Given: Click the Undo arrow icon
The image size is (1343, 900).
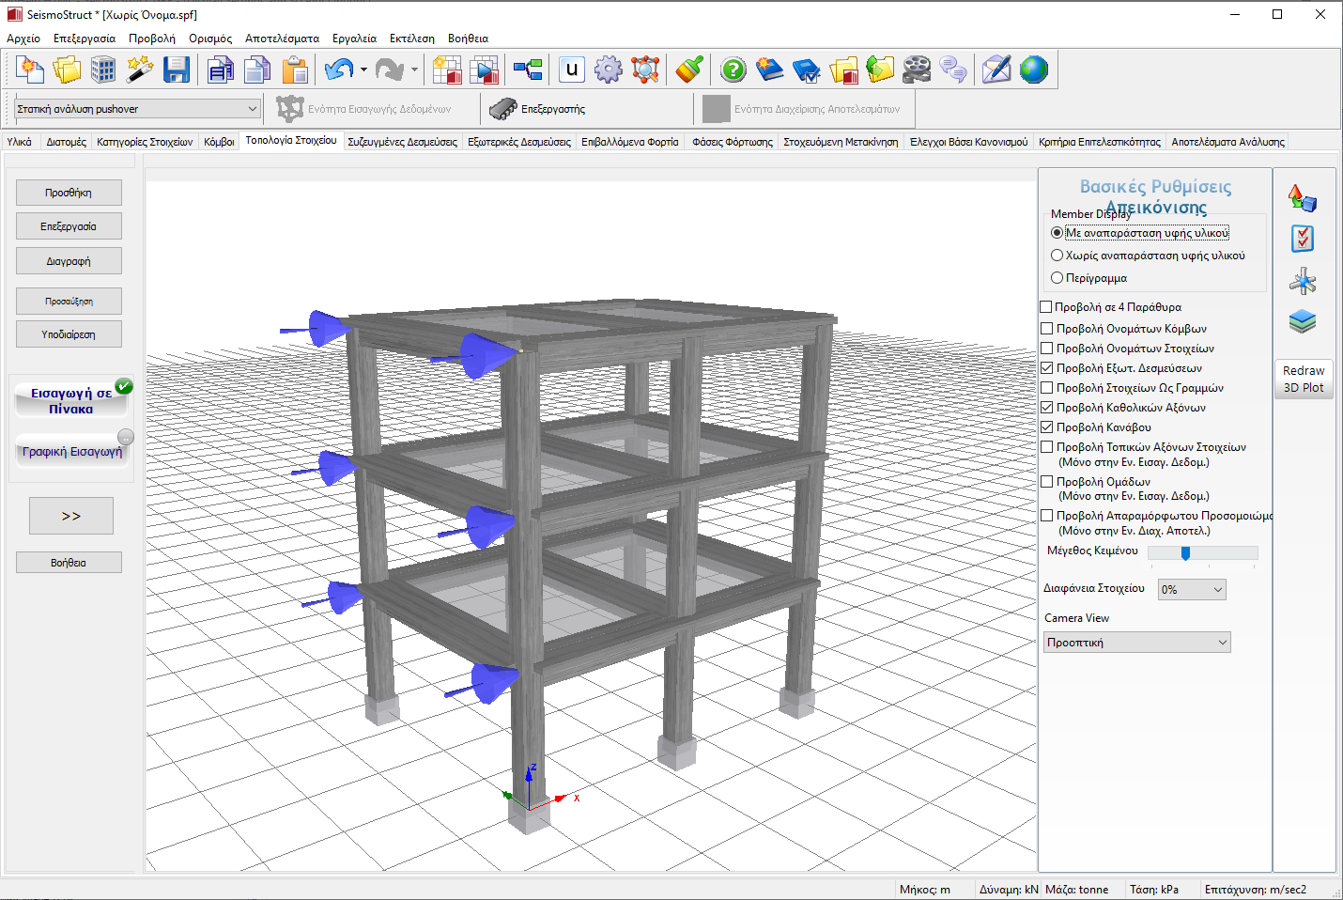Looking at the screenshot, I should tap(338, 70).
